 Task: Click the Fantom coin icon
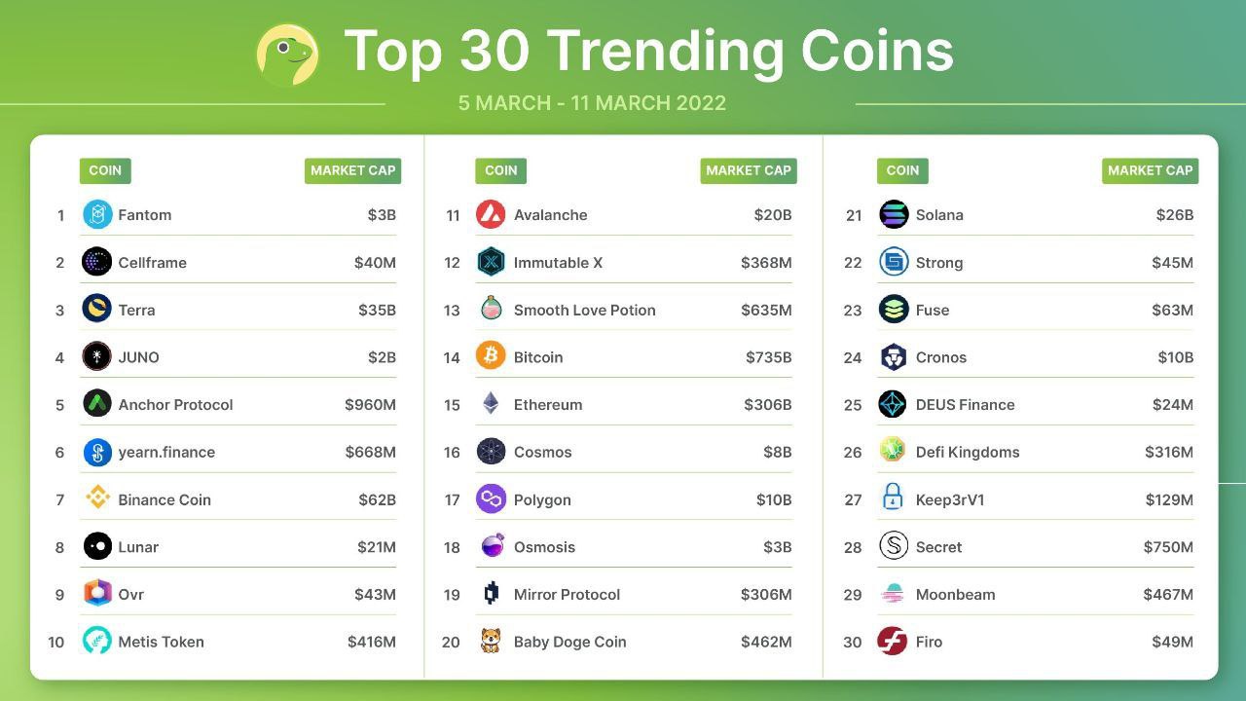coord(97,214)
